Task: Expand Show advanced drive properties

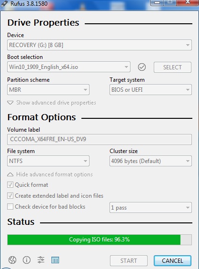Action: click(x=51, y=103)
